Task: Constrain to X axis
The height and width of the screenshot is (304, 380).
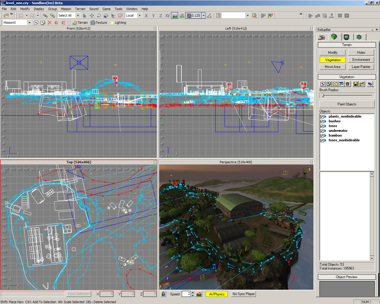Action: pyautogui.click(x=146, y=15)
